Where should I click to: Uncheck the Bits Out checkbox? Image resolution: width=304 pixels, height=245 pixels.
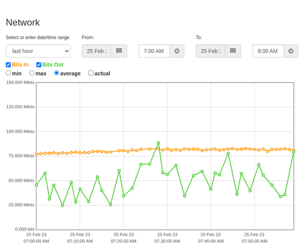click(39, 64)
